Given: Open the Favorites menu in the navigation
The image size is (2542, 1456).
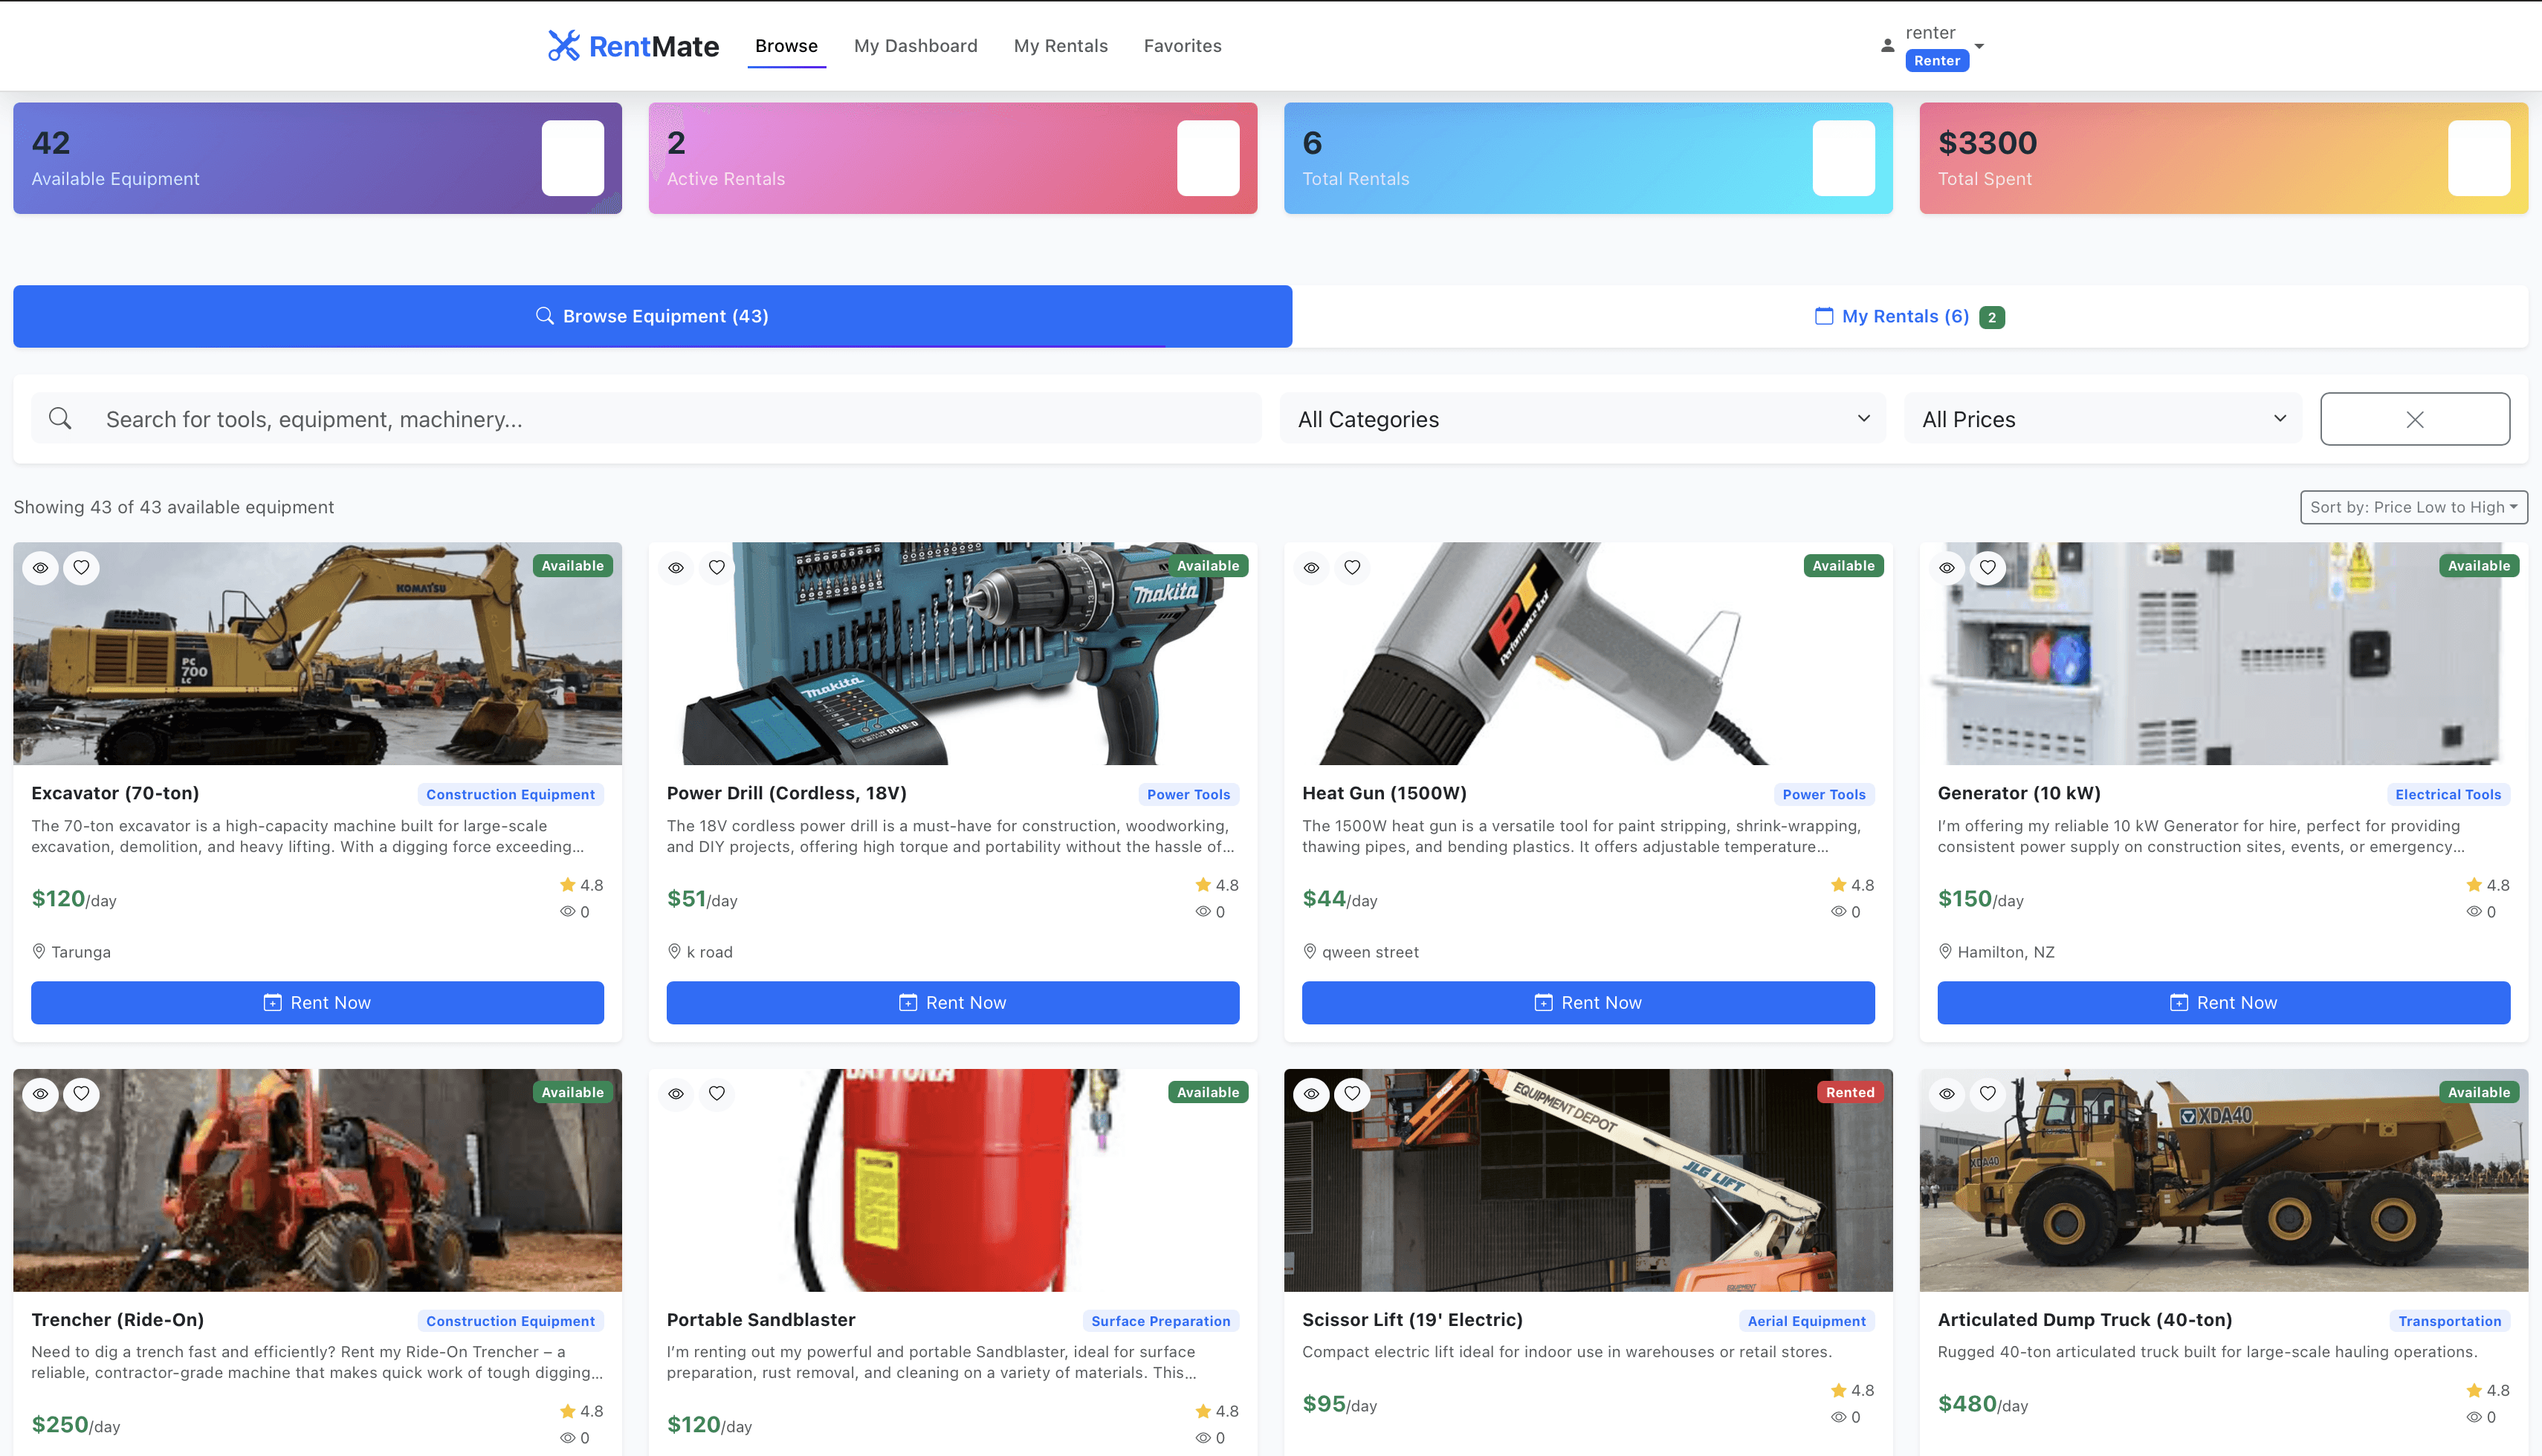Looking at the screenshot, I should pos(1183,45).
